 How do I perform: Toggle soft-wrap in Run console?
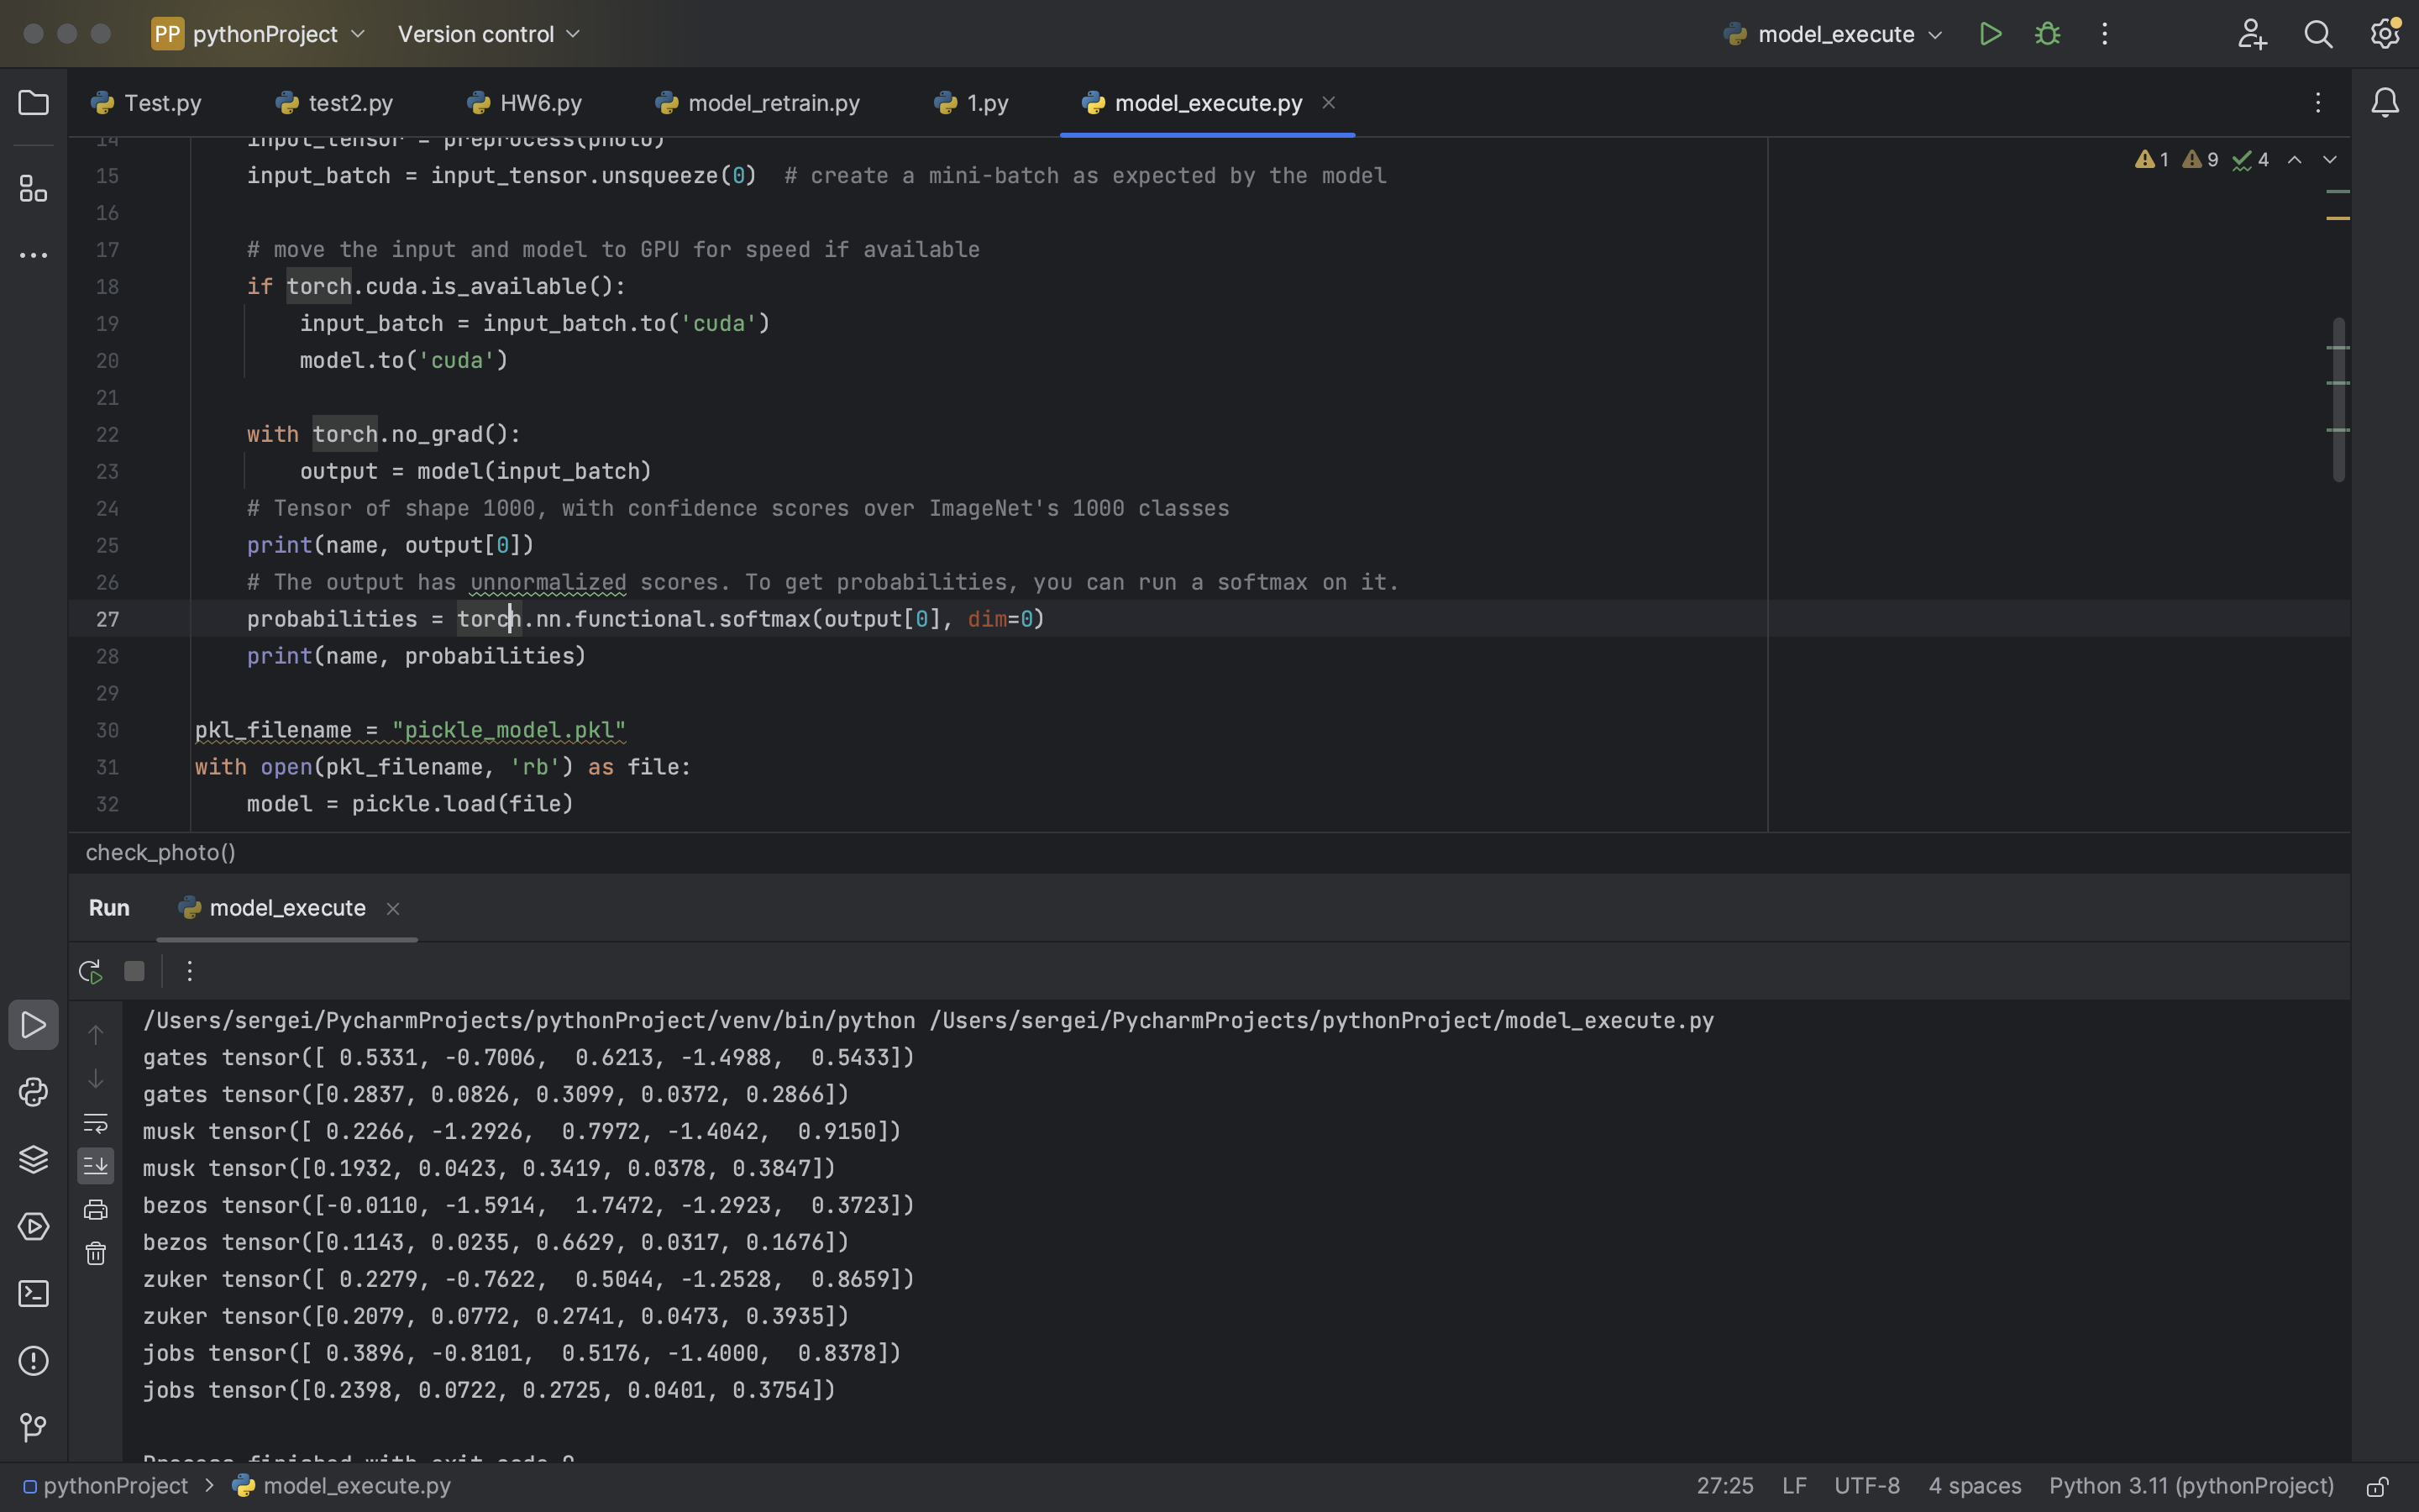[x=95, y=1123]
